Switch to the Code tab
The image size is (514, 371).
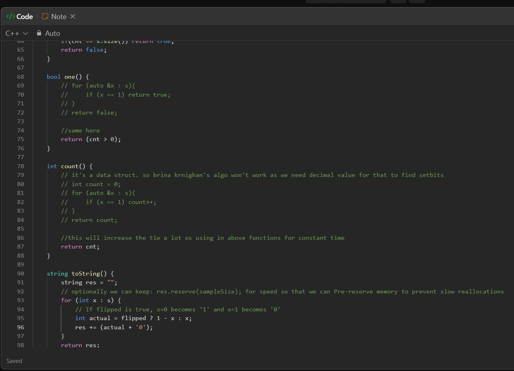pyautogui.click(x=20, y=16)
